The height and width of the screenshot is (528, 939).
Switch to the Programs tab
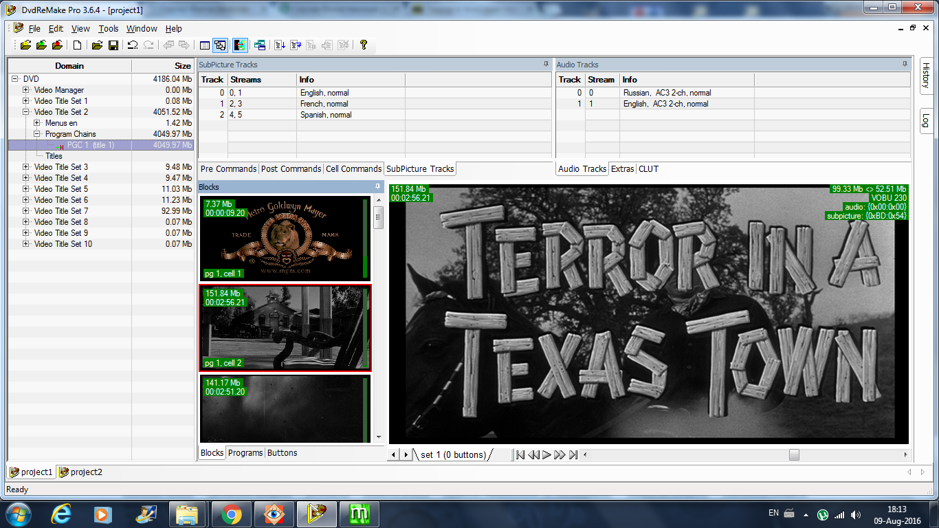(x=245, y=453)
